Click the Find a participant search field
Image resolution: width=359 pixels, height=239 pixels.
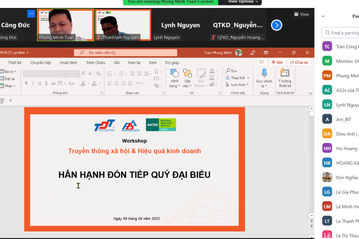click(343, 33)
